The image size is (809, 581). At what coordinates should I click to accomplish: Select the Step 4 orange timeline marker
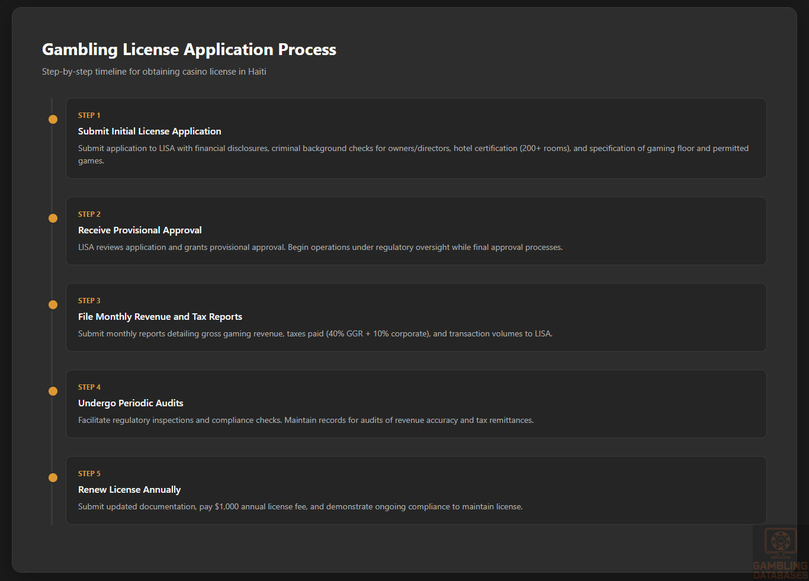pos(53,391)
